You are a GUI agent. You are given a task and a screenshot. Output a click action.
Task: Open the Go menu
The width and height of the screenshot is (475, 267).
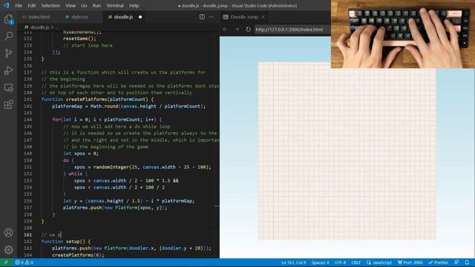[x=84, y=5]
